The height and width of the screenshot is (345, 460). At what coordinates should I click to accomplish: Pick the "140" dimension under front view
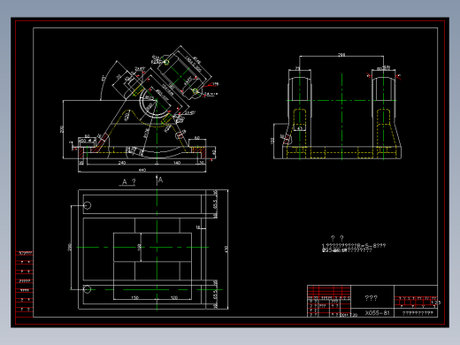176,163
